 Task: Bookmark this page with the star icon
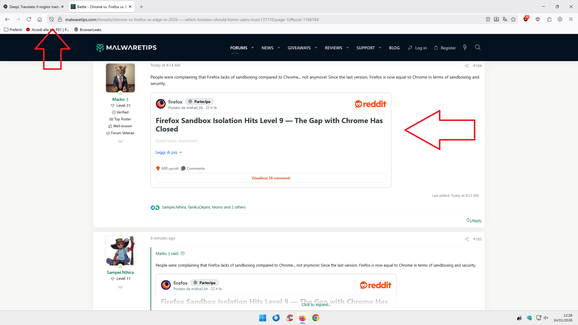click(513, 20)
